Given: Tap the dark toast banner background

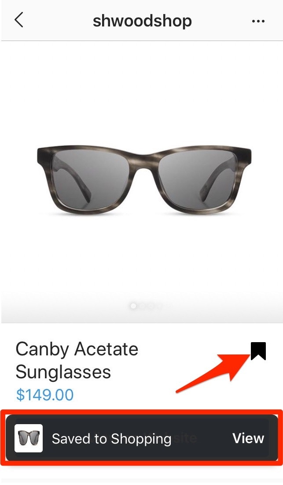Looking at the screenshot, I should coord(142,438).
